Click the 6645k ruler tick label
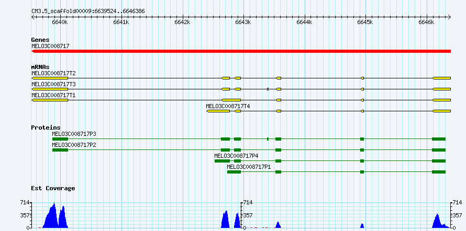Viewport: 466px width, 231px height. tap(365, 22)
